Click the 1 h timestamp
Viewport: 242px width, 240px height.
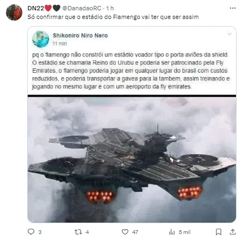110,8
